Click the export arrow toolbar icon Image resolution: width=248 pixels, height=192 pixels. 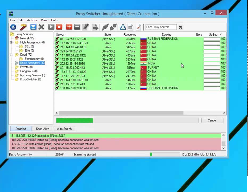(x=95, y=27)
